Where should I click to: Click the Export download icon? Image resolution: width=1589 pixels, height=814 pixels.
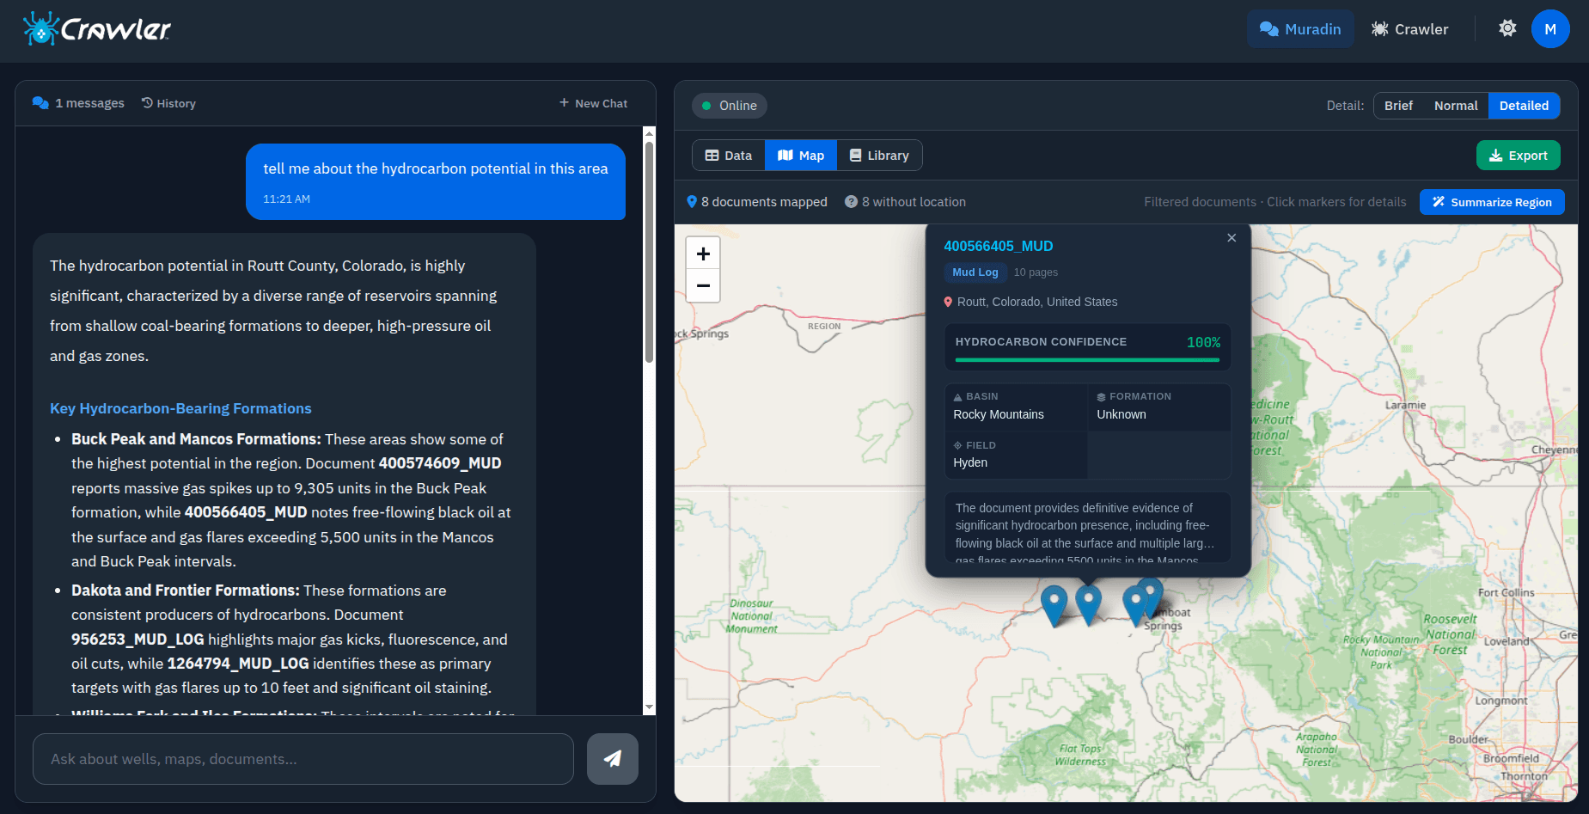coord(1494,155)
